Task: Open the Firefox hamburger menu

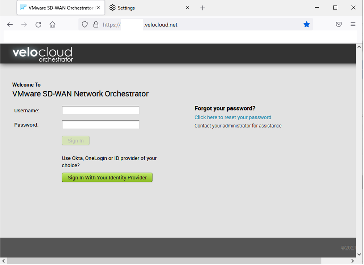Action: click(353, 24)
